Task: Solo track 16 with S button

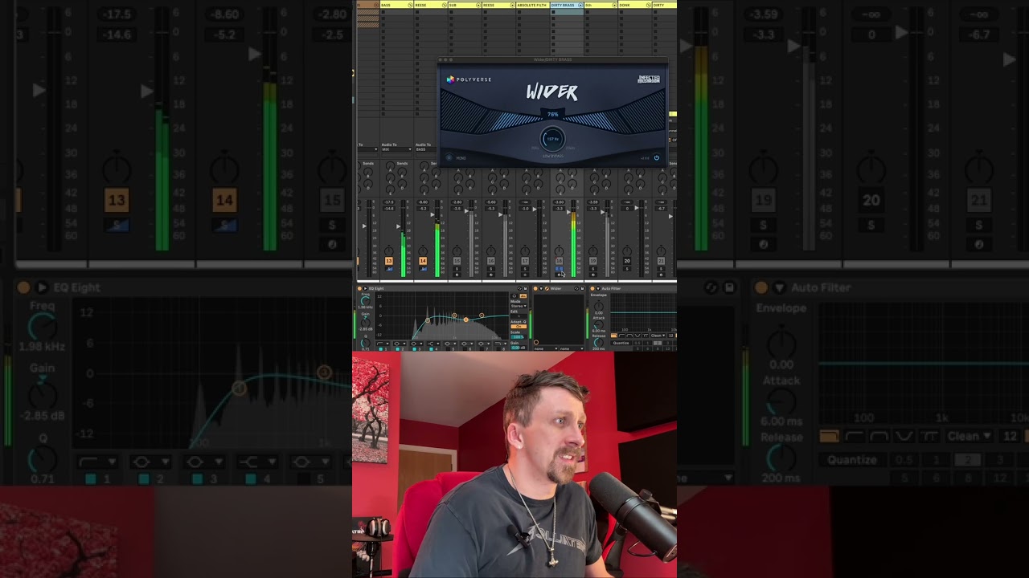Action: (x=490, y=269)
